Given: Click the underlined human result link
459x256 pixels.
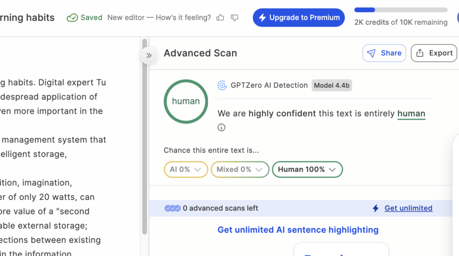Looking at the screenshot, I should (411, 114).
